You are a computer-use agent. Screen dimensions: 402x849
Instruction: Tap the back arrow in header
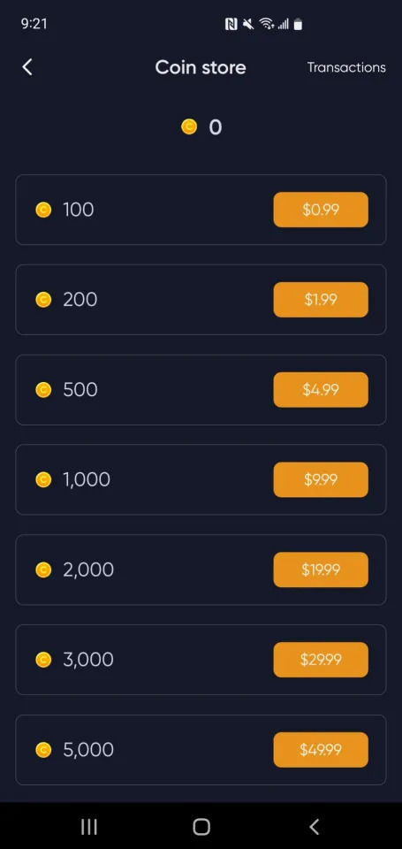(x=27, y=67)
